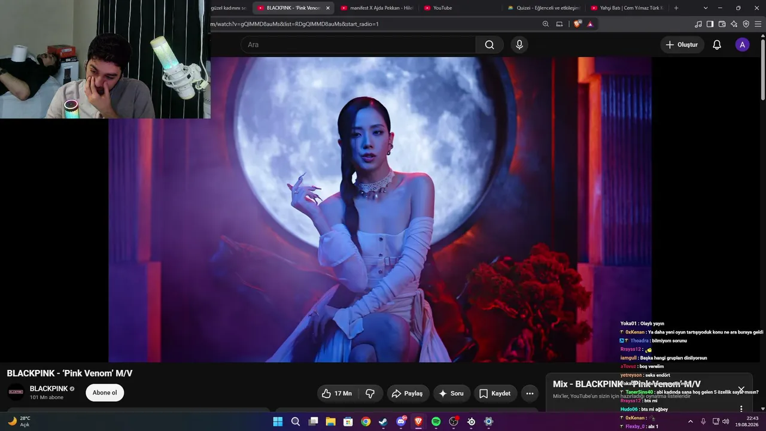Share the video with Paylaş
Viewport: 766px width, 431px height.
[x=407, y=393]
